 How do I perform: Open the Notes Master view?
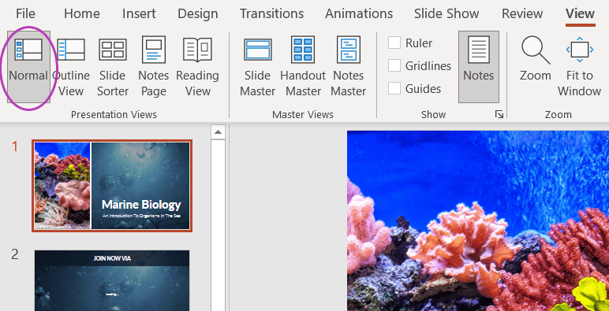click(349, 67)
